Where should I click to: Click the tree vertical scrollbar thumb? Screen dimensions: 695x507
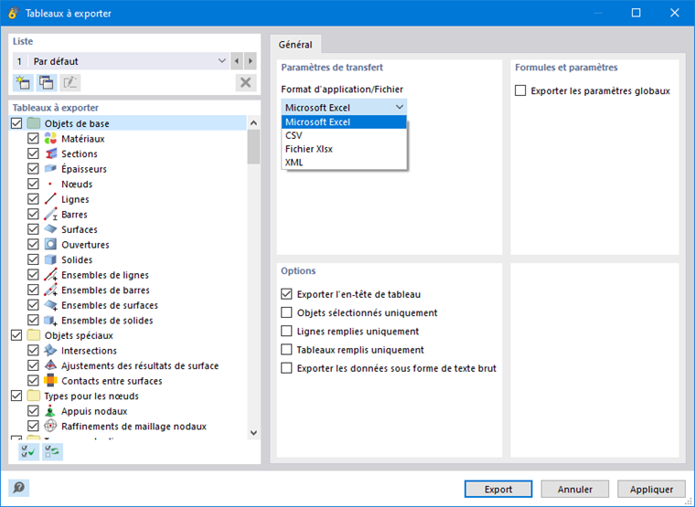point(253,148)
